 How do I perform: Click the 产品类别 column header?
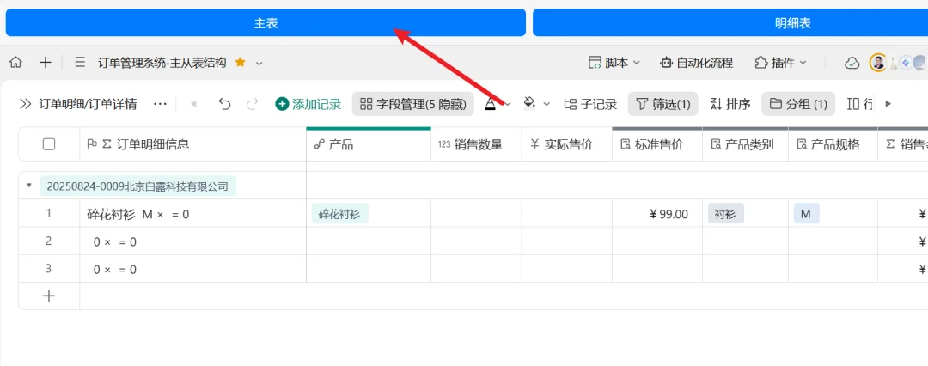click(746, 144)
